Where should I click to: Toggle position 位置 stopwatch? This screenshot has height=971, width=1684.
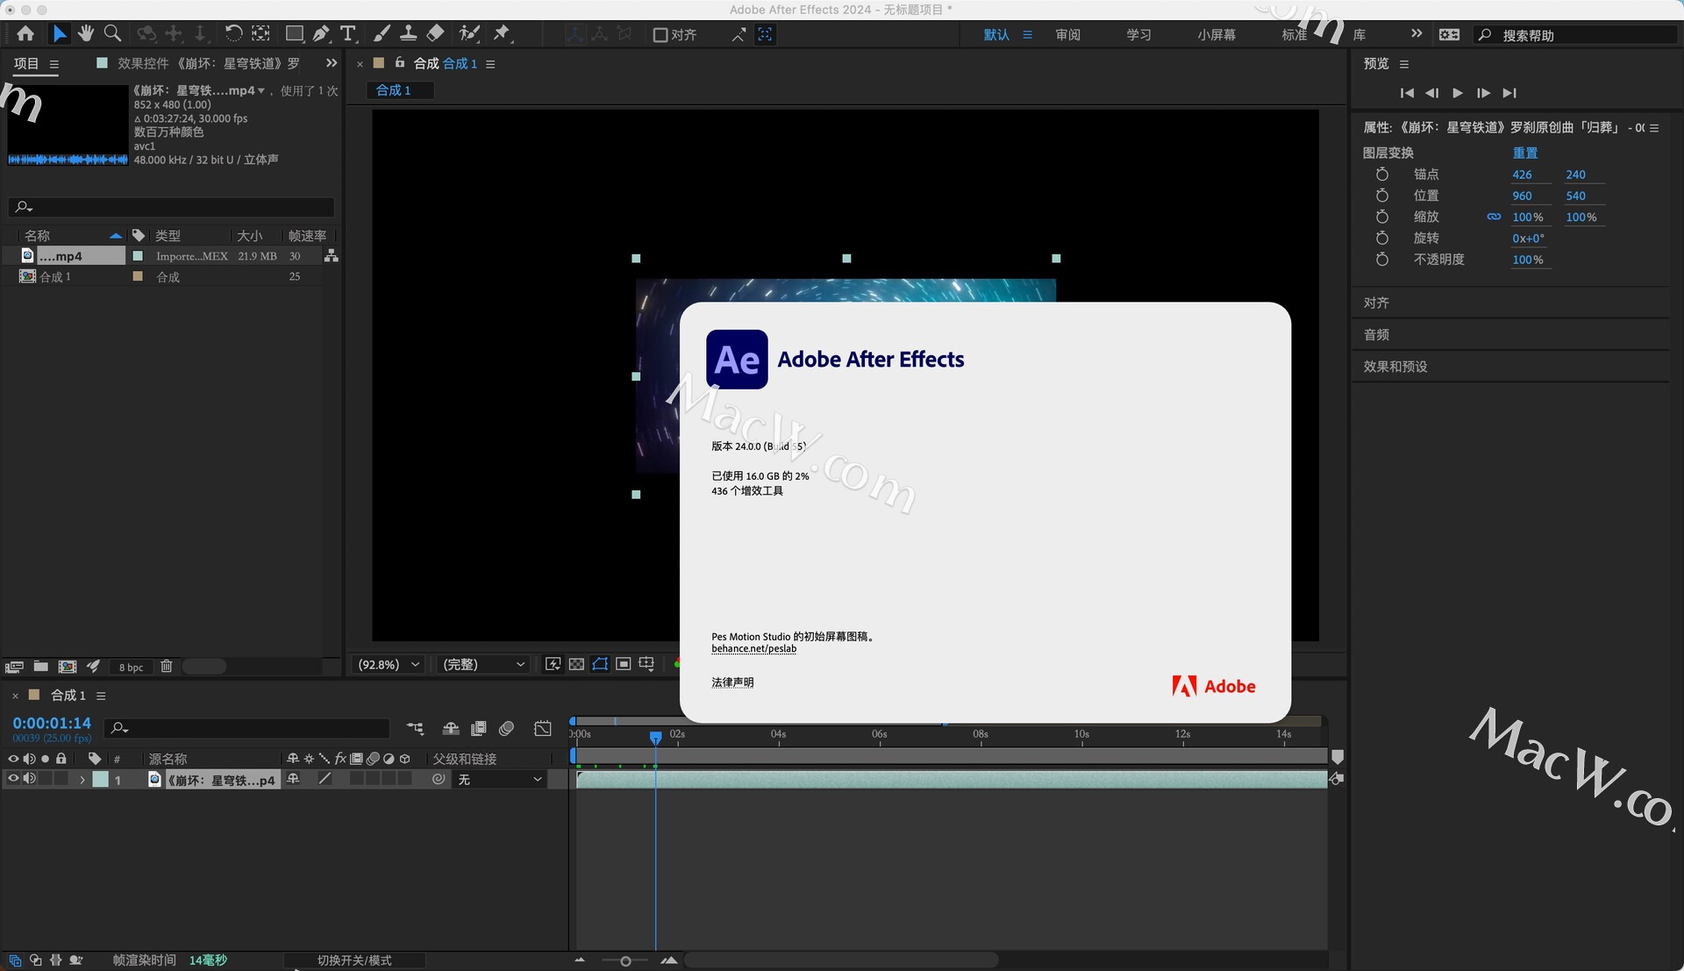point(1382,196)
